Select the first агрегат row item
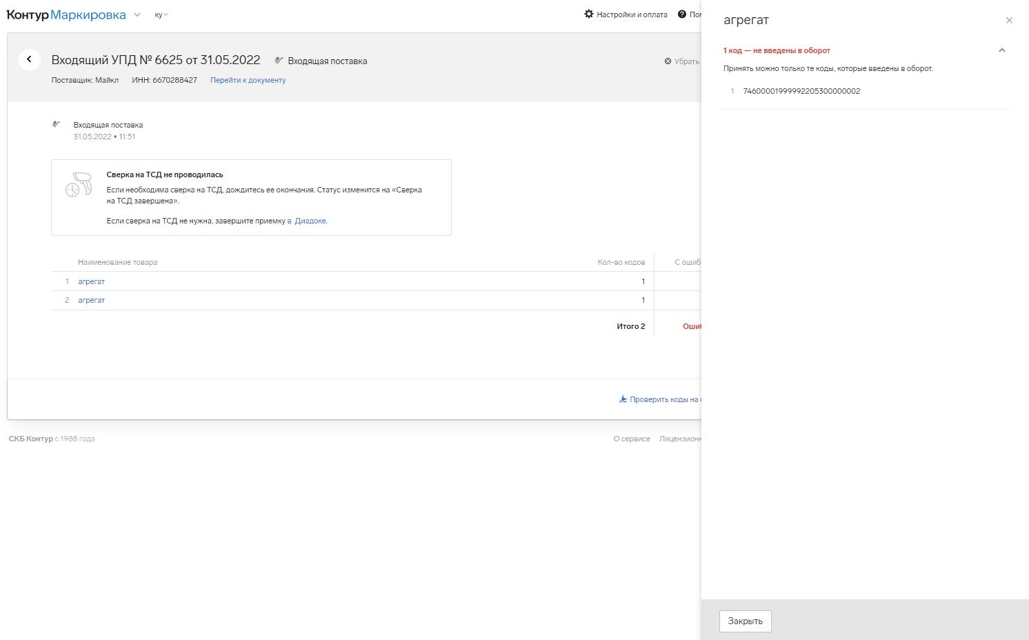The width and height of the screenshot is (1029, 640). click(x=91, y=281)
